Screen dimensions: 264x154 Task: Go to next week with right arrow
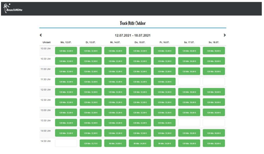[x=225, y=35]
